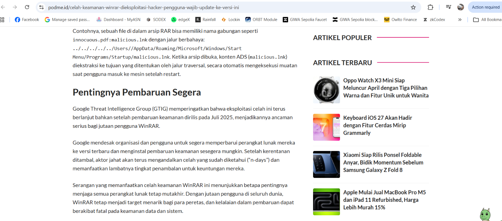This screenshot has width=502, height=221.
Task: Open the All Bookmarks folder
Action: pos(487,20)
